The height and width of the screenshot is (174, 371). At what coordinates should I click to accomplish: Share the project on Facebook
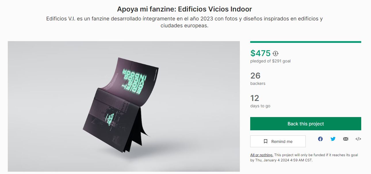click(x=320, y=139)
